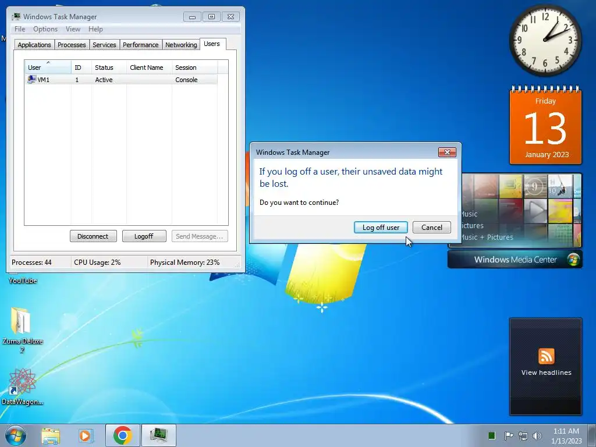Switch to the Applications tab
Image resolution: width=596 pixels, height=447 pixels.
click(34, 44)
